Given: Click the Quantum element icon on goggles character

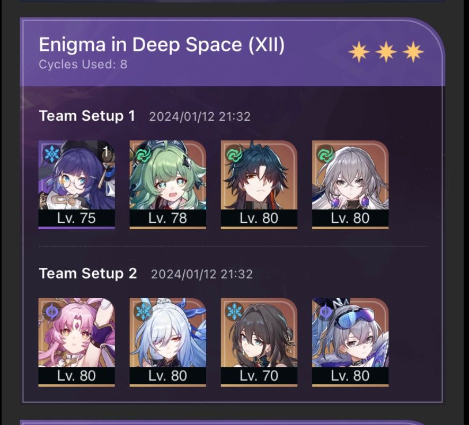Looking at the screenshot, I should 325,312.
